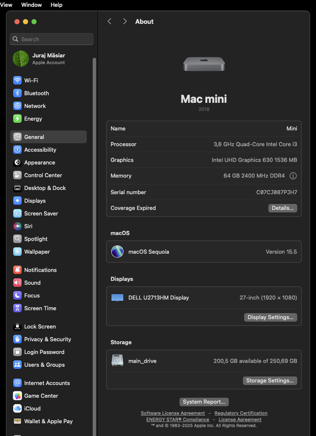Click Intel UHD Graphics 630 value
Screen dimensions: 316x436
point(254,160)
